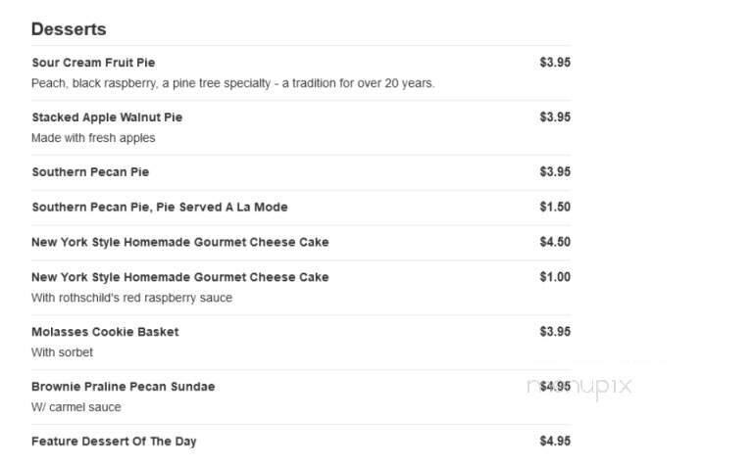Click the Stacked Apple Walnut Pie title
755x467 pixels.
click(x=107, y=117)
